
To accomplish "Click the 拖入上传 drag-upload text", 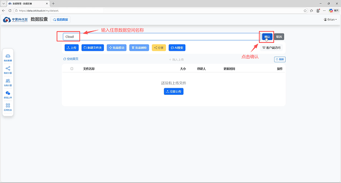I will pos(176,60).
